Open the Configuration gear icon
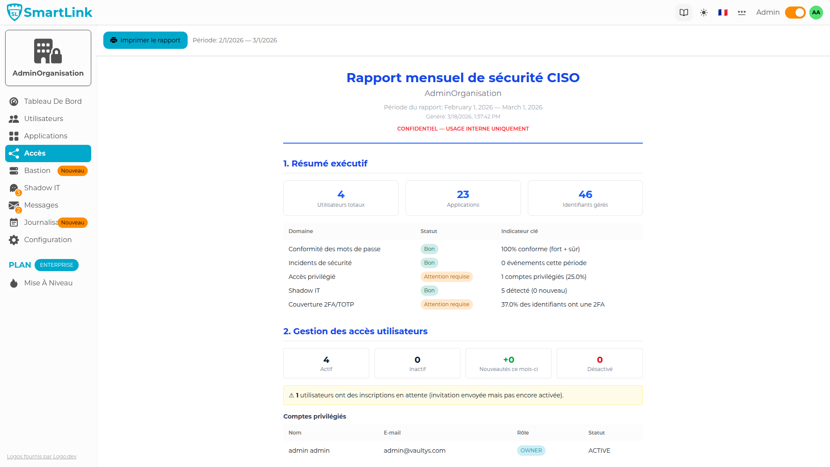This screenshot has height=467, width=830. tap(13, 240)
